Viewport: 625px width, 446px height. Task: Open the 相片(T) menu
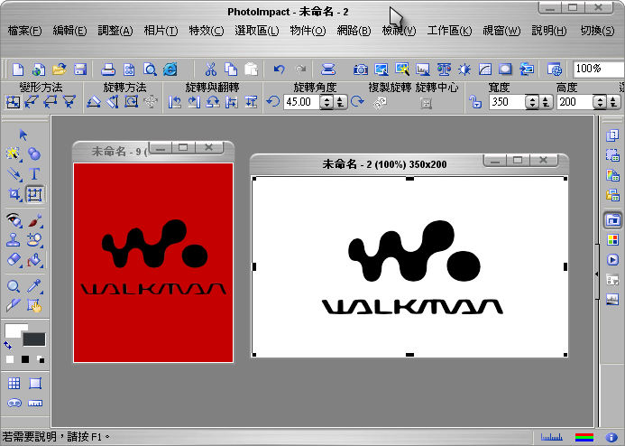point(161,31)
